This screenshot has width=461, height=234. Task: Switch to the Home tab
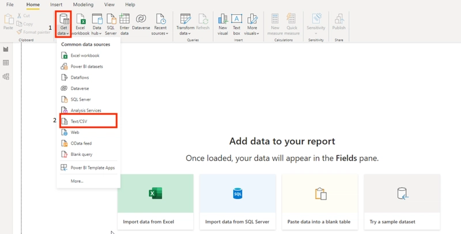click(33, 5)
